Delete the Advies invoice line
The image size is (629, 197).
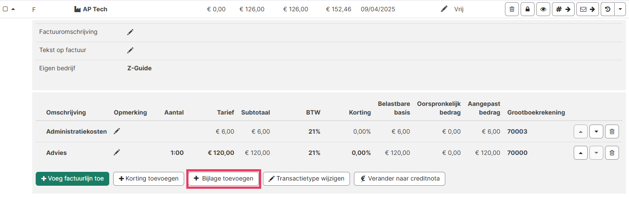(x=612, y=153)
